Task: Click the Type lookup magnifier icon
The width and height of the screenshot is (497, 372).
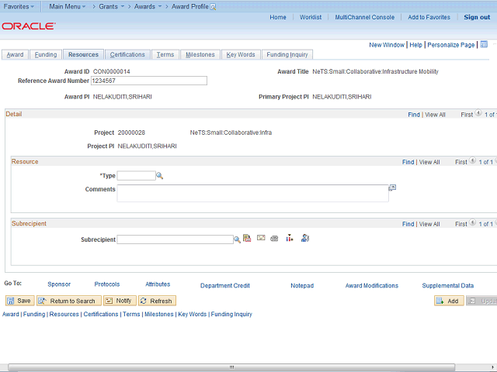Action: 160,176
